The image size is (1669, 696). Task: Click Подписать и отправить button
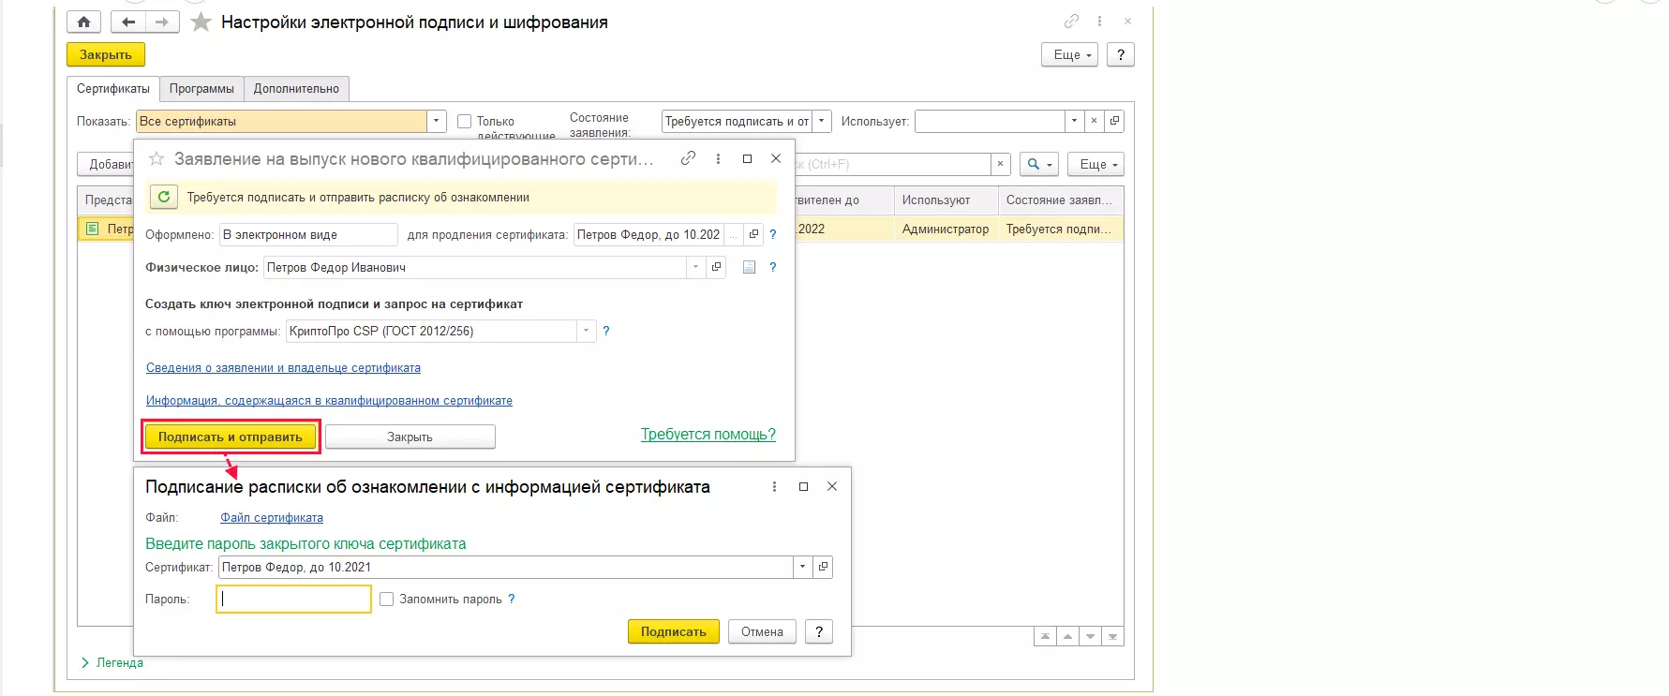pos(231,437)
